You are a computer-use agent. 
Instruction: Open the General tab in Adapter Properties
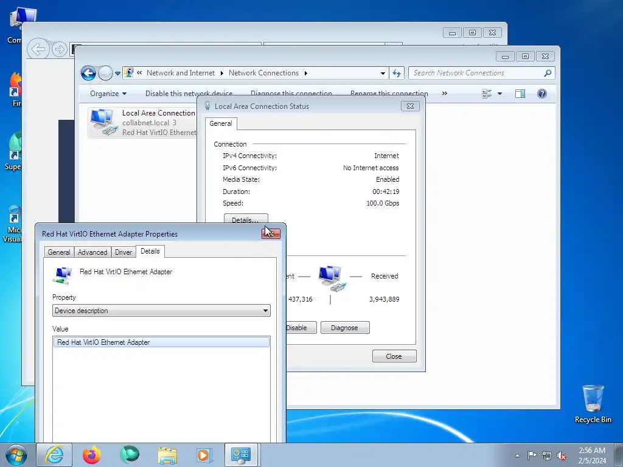click(x=59, y=252)
